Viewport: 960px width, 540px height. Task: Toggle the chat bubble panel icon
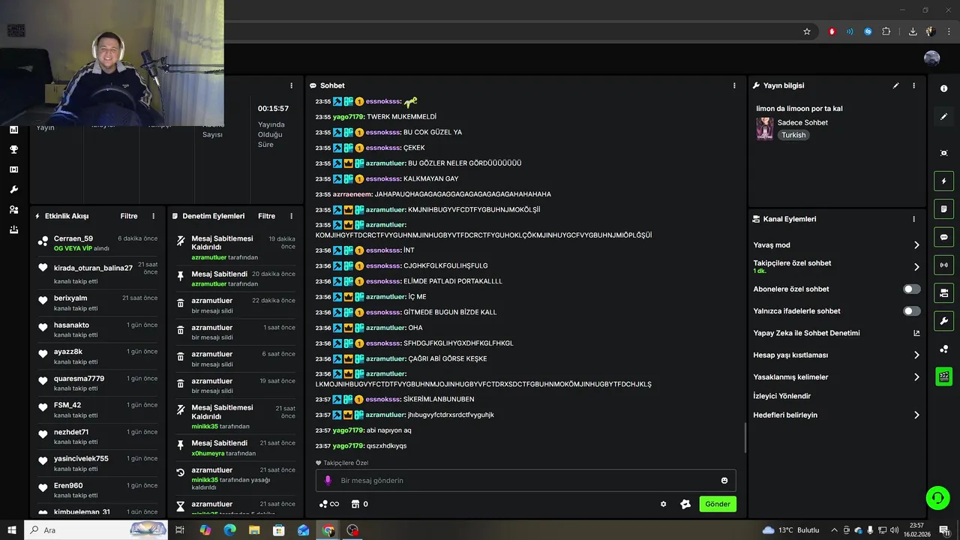943,237
